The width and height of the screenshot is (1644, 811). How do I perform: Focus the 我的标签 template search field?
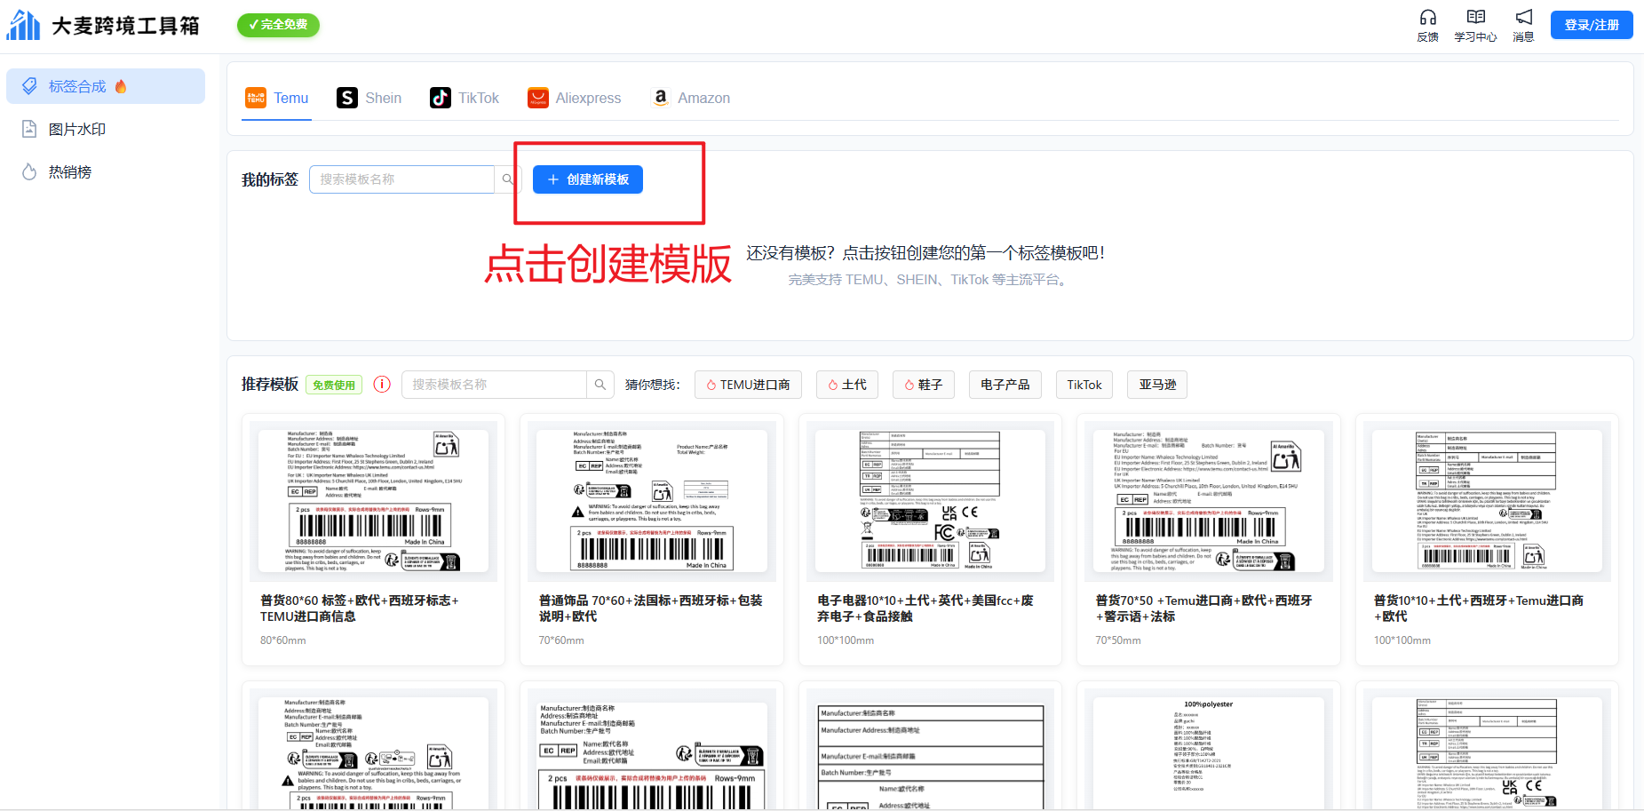click(401, 179)
